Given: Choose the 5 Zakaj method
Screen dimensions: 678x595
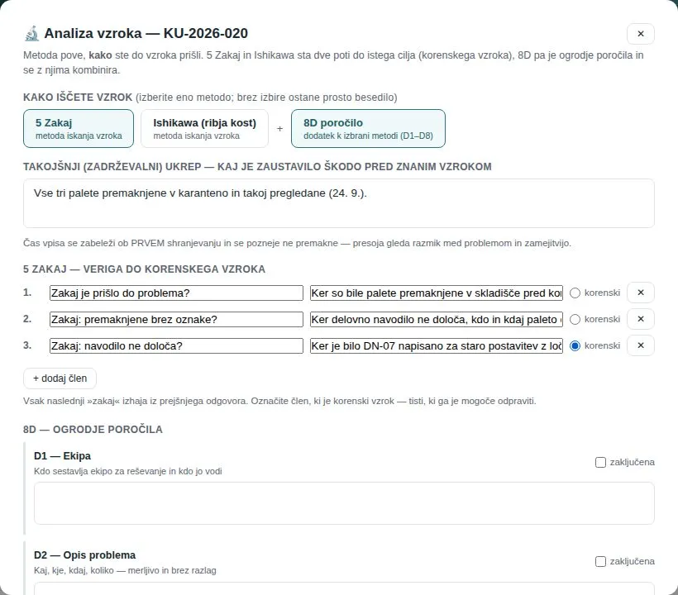Looking at the screenshot, I should coord(79,128).
